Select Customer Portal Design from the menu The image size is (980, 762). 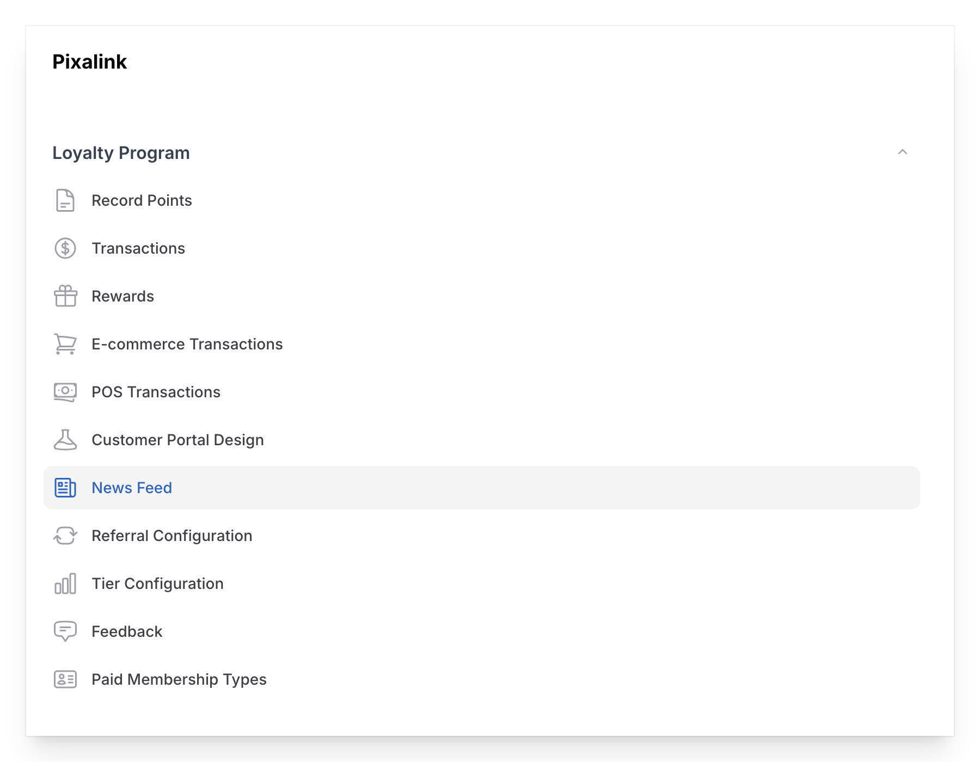pyautogui.click(x=178, y=440)
